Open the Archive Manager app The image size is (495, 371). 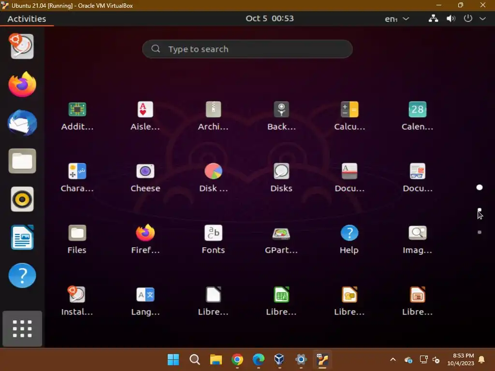213,116
